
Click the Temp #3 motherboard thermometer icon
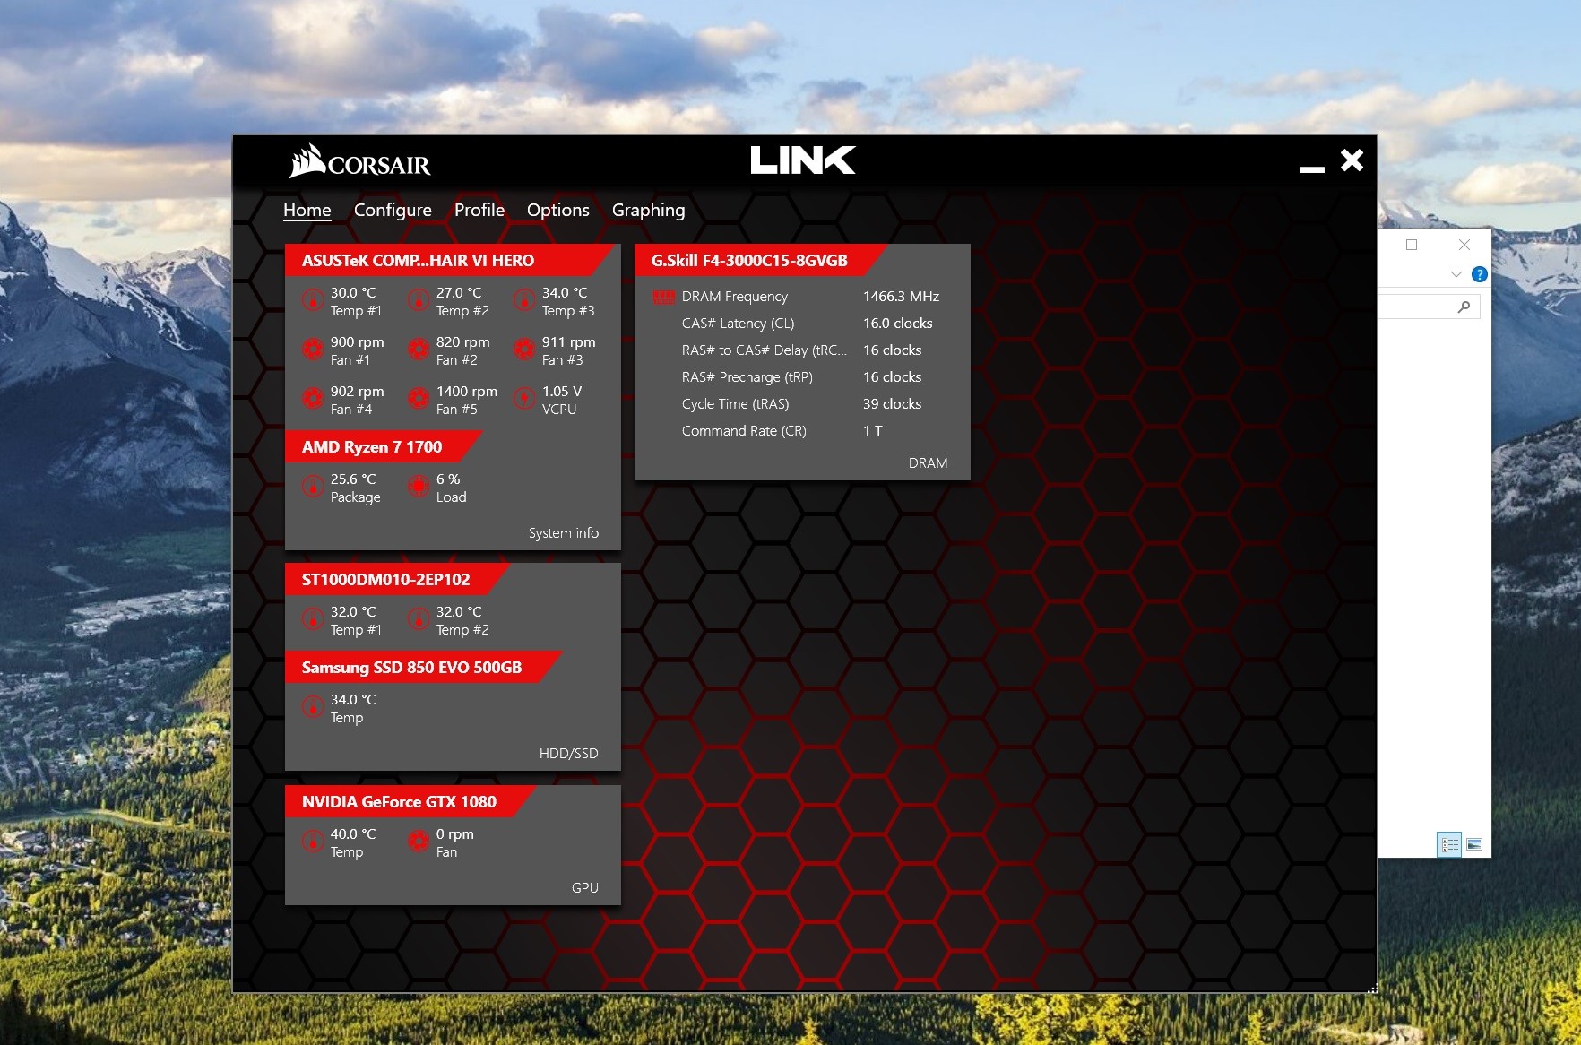pos(524,300)
